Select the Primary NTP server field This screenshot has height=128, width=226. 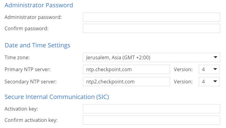(x=126, y=69)
